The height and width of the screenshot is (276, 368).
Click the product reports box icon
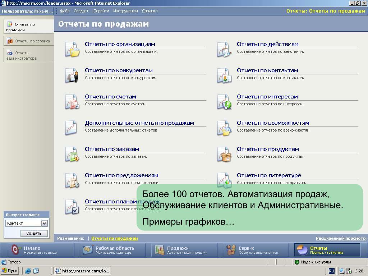point(224,154)
